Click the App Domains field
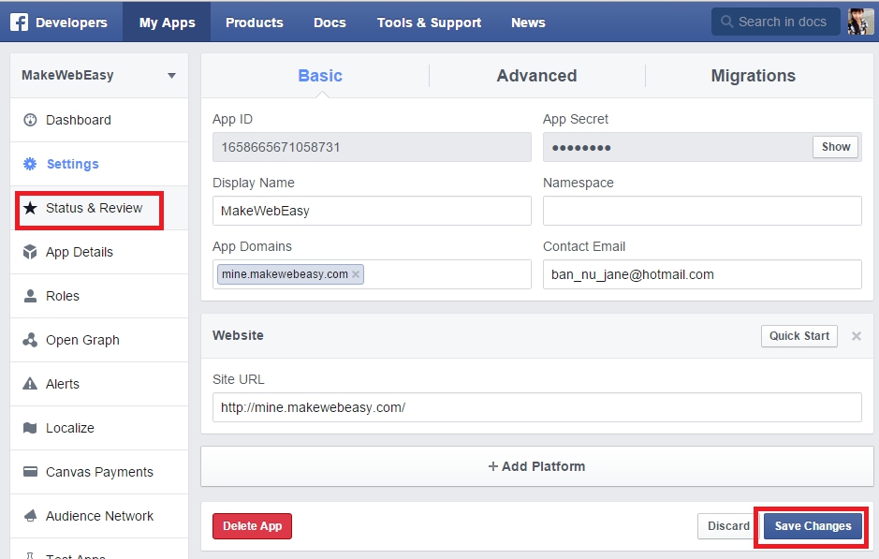The width and height of the screenshot is (879, 559). [x=372, y=274]
